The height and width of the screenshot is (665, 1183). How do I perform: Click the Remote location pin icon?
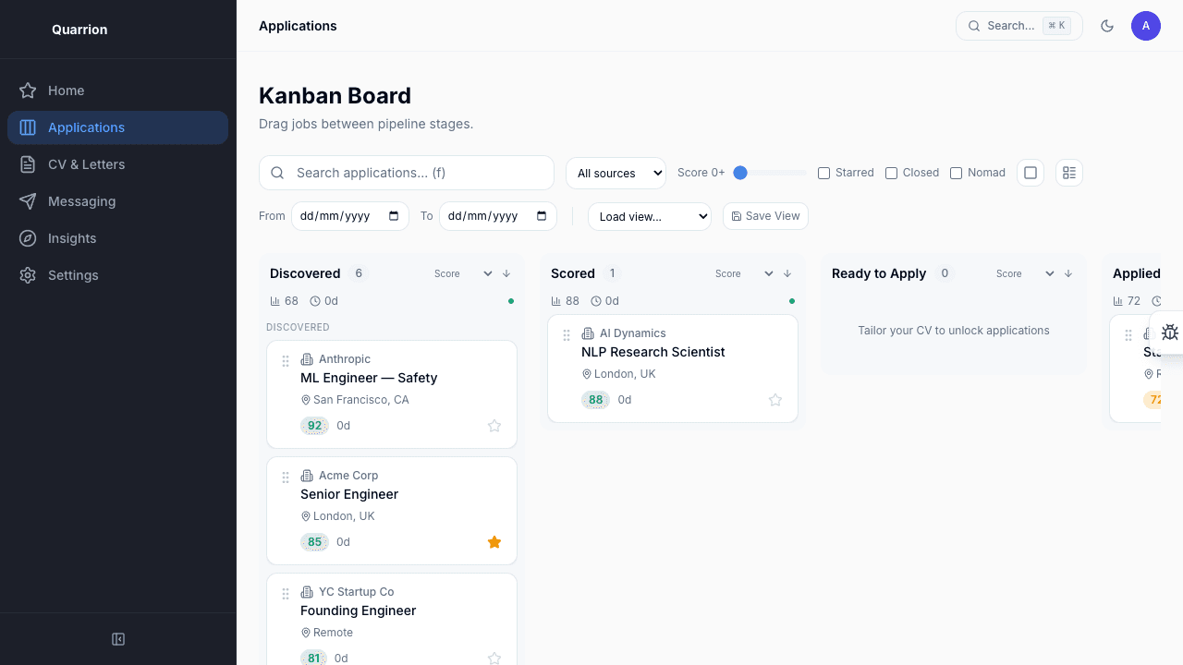point(306,633)
